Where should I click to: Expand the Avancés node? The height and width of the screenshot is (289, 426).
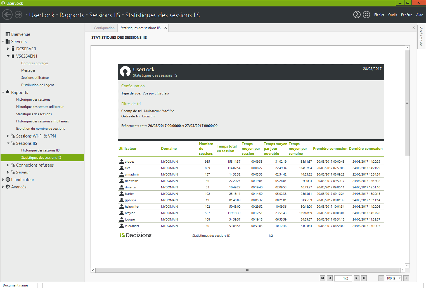point(3,187)
